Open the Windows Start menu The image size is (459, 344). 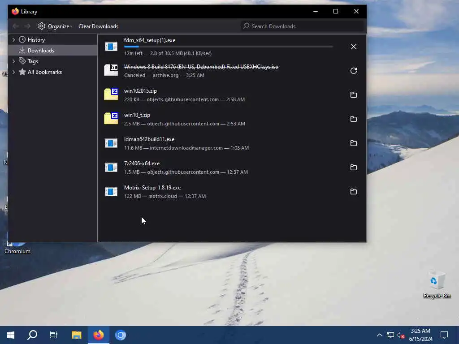pos(11,335)
